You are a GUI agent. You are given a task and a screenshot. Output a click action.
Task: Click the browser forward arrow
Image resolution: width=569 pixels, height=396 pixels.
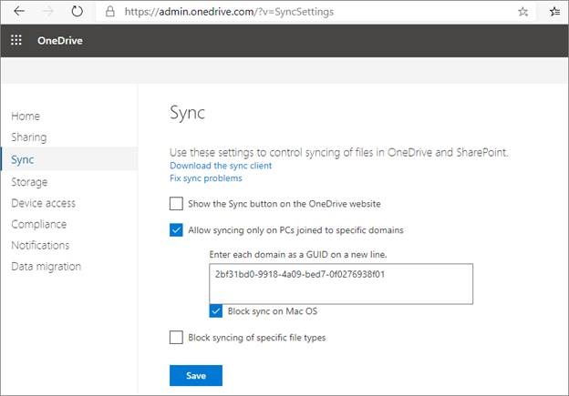click(48, 11)
